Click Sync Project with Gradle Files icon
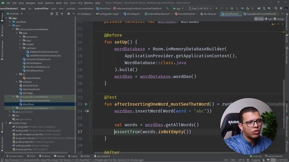Viewport: 289px width, 162px height. tap(259, 9)
